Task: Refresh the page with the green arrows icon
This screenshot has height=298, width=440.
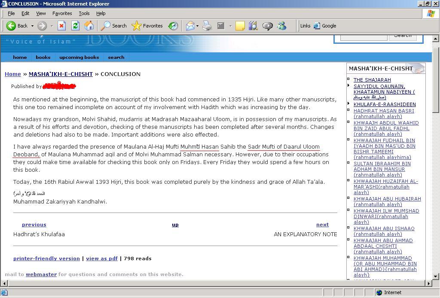Action: [75, 26]
